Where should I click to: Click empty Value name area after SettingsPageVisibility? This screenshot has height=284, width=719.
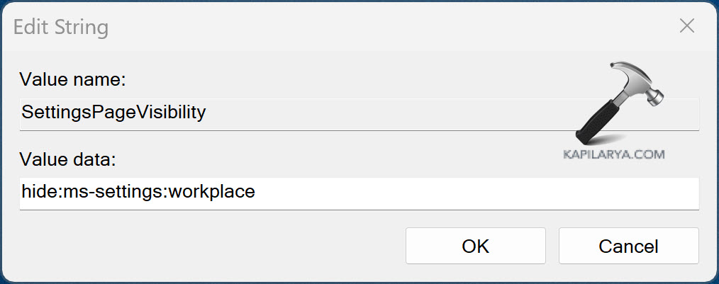(x=390, y=113)
